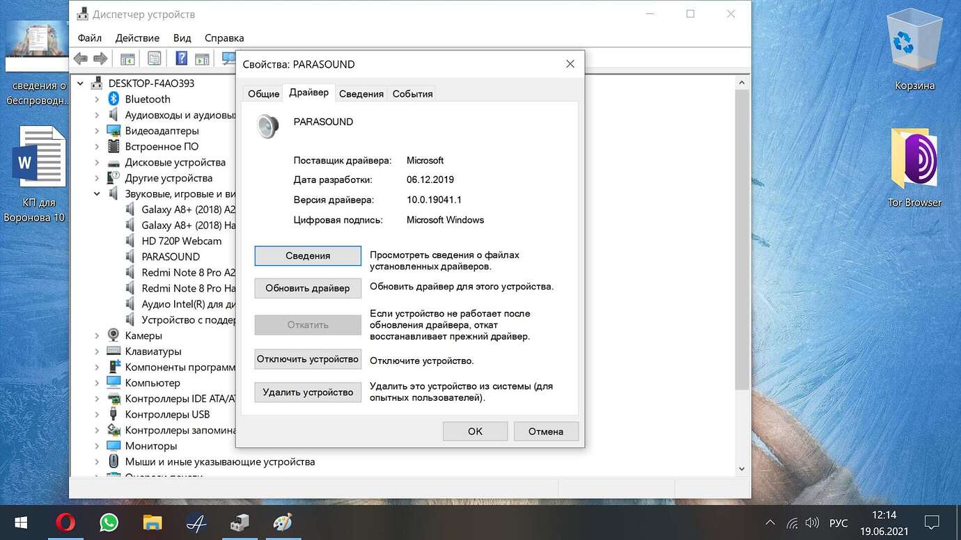961x540 pixels.
Task: Click the Properties sheet icon in toolbar
Action: [x=154, y=59]
